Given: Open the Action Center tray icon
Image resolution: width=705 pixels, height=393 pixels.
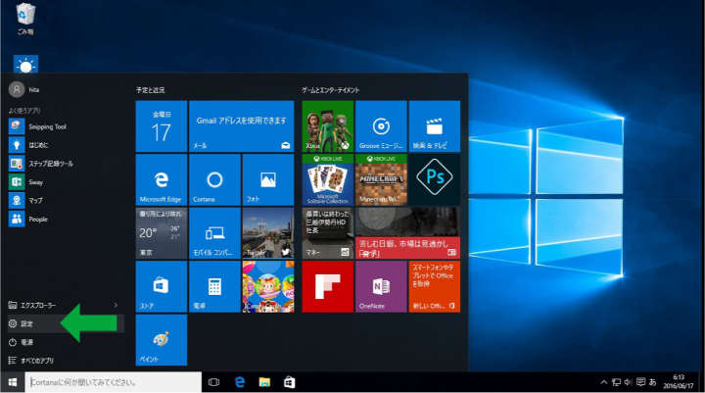Looking at the screenshot, I should pyautogui.click(x=640, y=382).
